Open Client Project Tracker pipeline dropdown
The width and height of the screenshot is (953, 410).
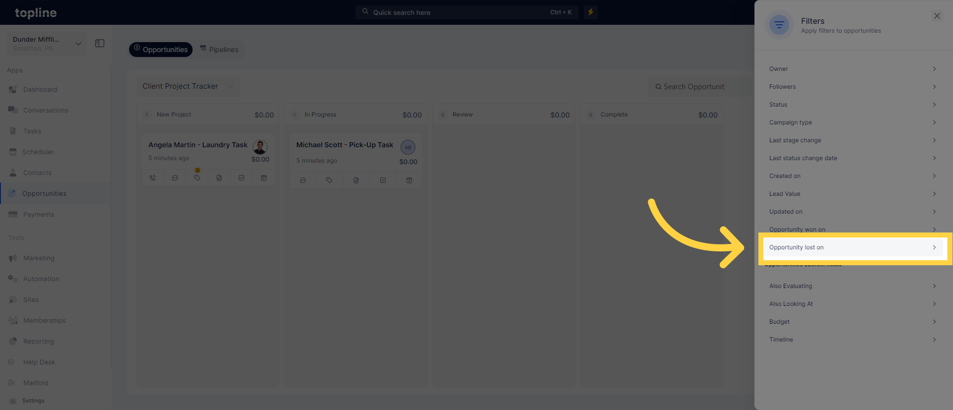click(188, 86)
